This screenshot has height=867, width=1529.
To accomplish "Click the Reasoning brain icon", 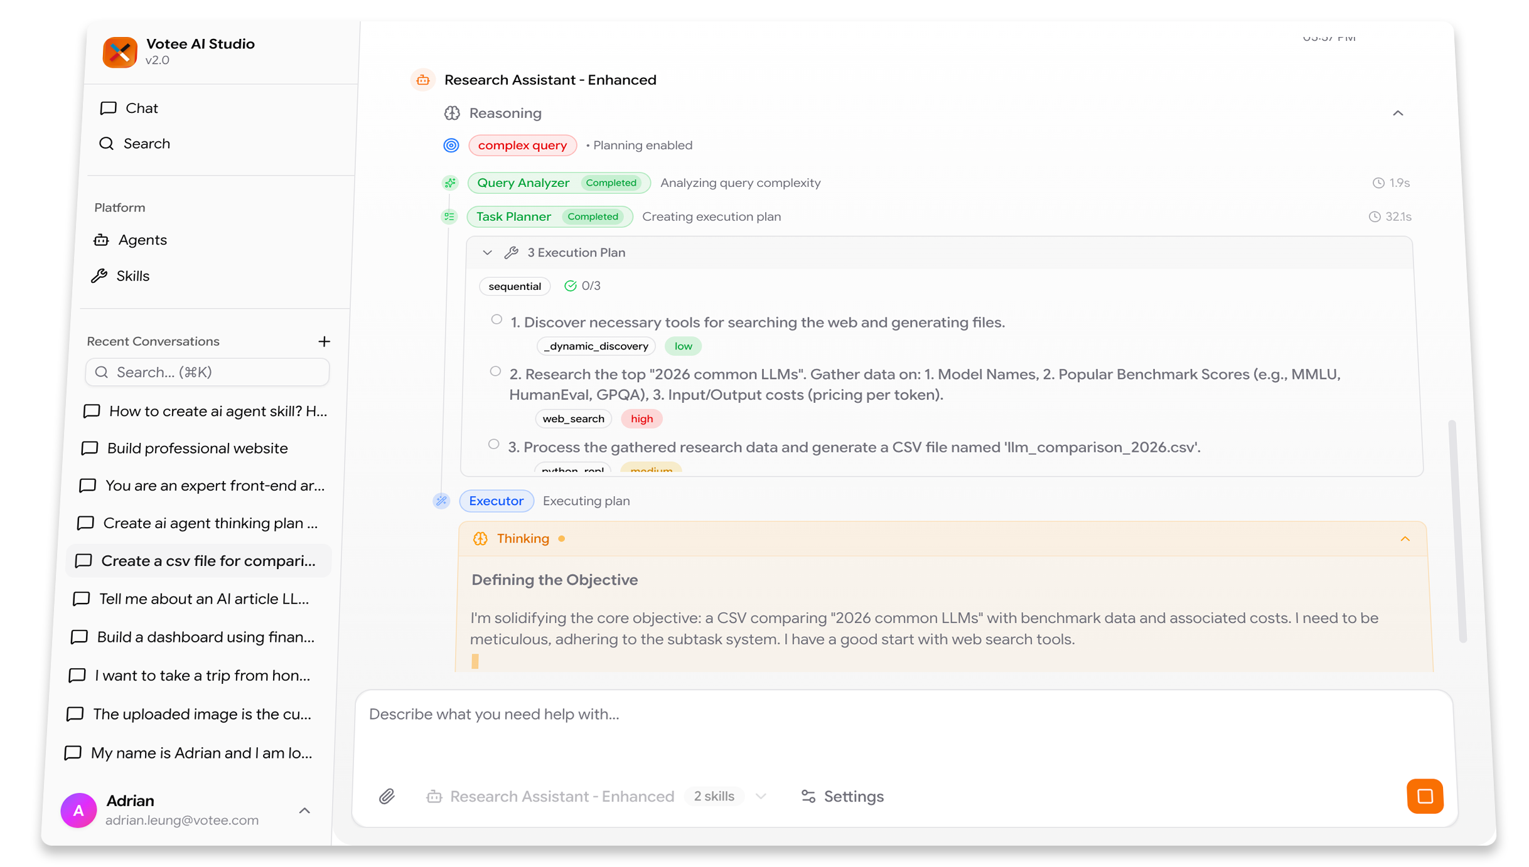I will pyautogui.click(x=452, y=113).
